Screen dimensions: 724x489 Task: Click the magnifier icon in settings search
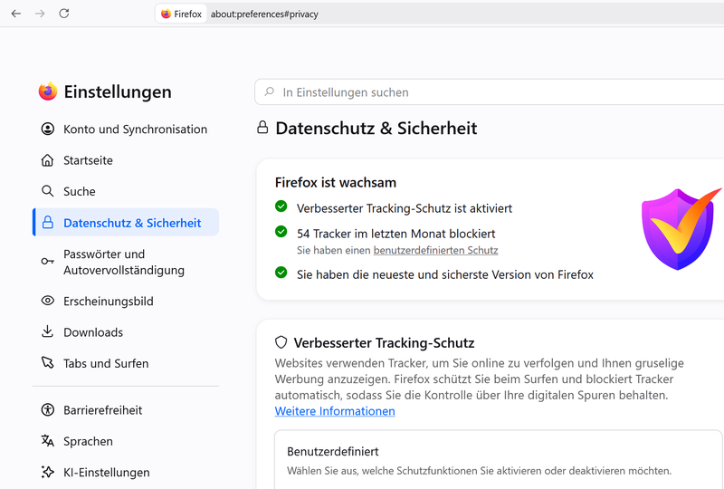pyautogui.click(x=269, y=91)
